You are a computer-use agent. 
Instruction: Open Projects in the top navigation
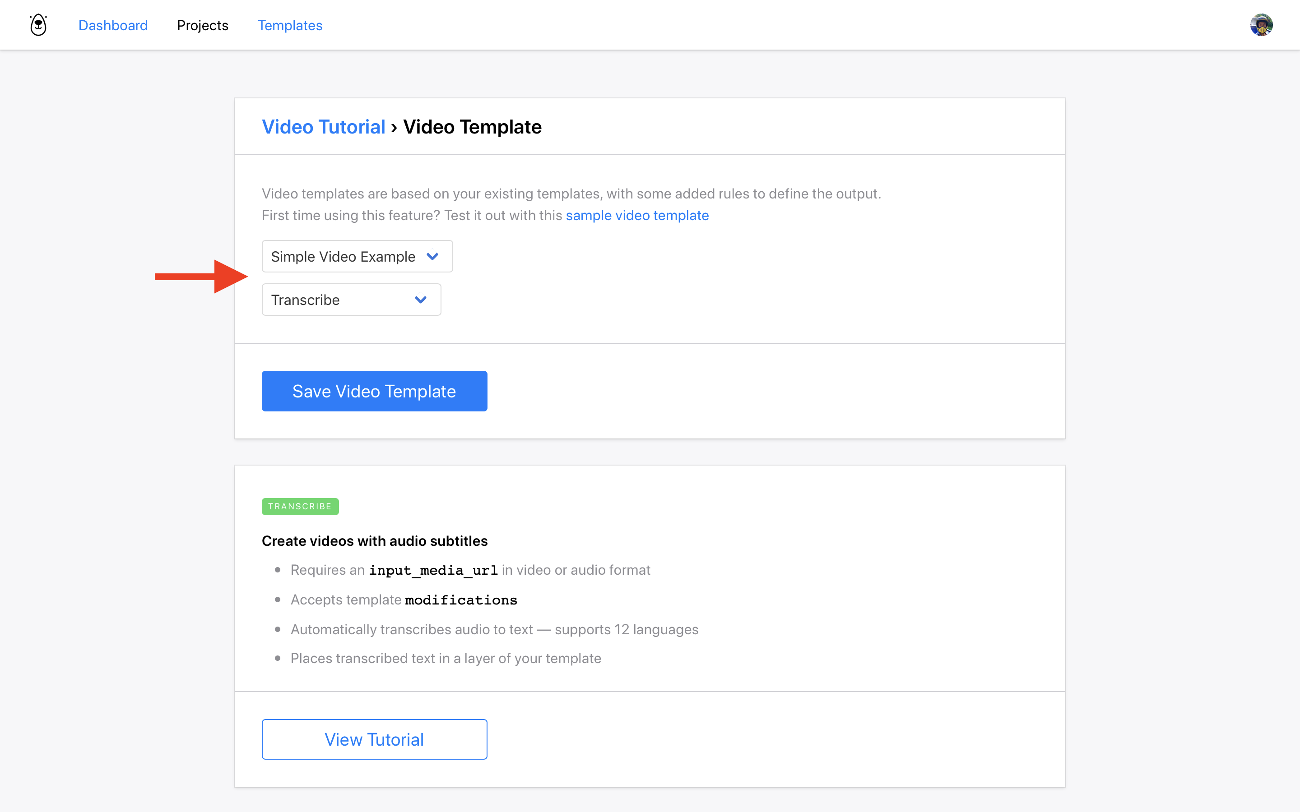point(203,25)
